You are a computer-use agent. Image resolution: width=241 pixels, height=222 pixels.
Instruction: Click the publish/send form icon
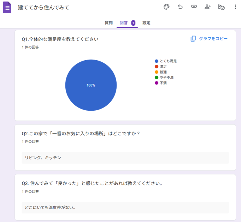(222, 7)
